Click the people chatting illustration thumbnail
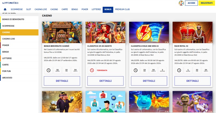Image resolution: width=216 pixels, height=113 pixels. click(105, 102)
